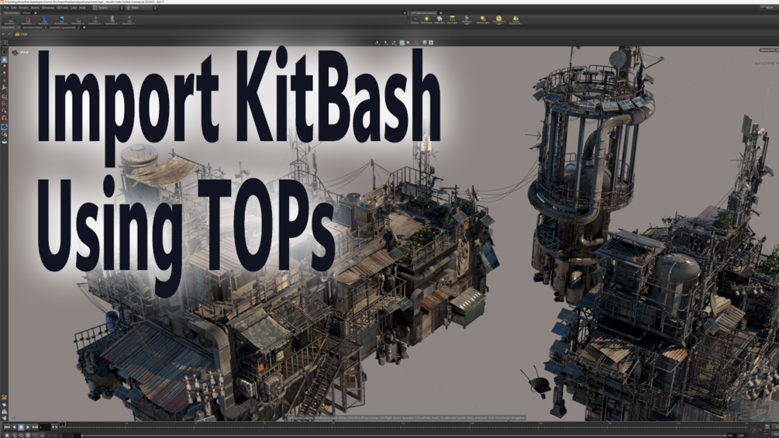This screenshot has width=779, height=438.
Task: Open the Labs menu
Action: (x=74, y=8)
